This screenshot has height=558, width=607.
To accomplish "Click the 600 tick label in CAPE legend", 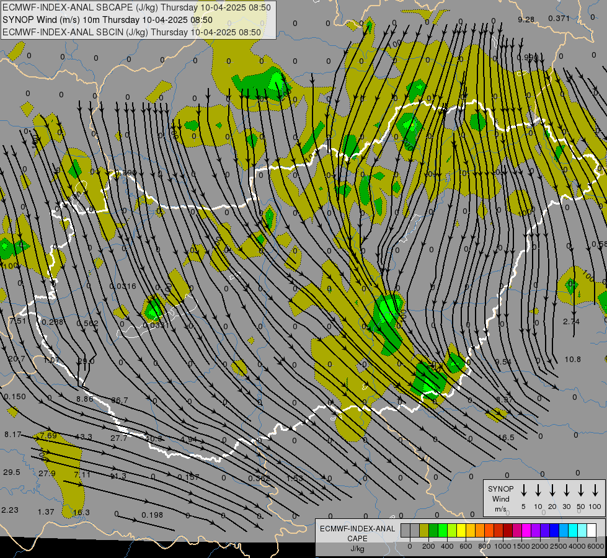I will [x=466, y=546].
